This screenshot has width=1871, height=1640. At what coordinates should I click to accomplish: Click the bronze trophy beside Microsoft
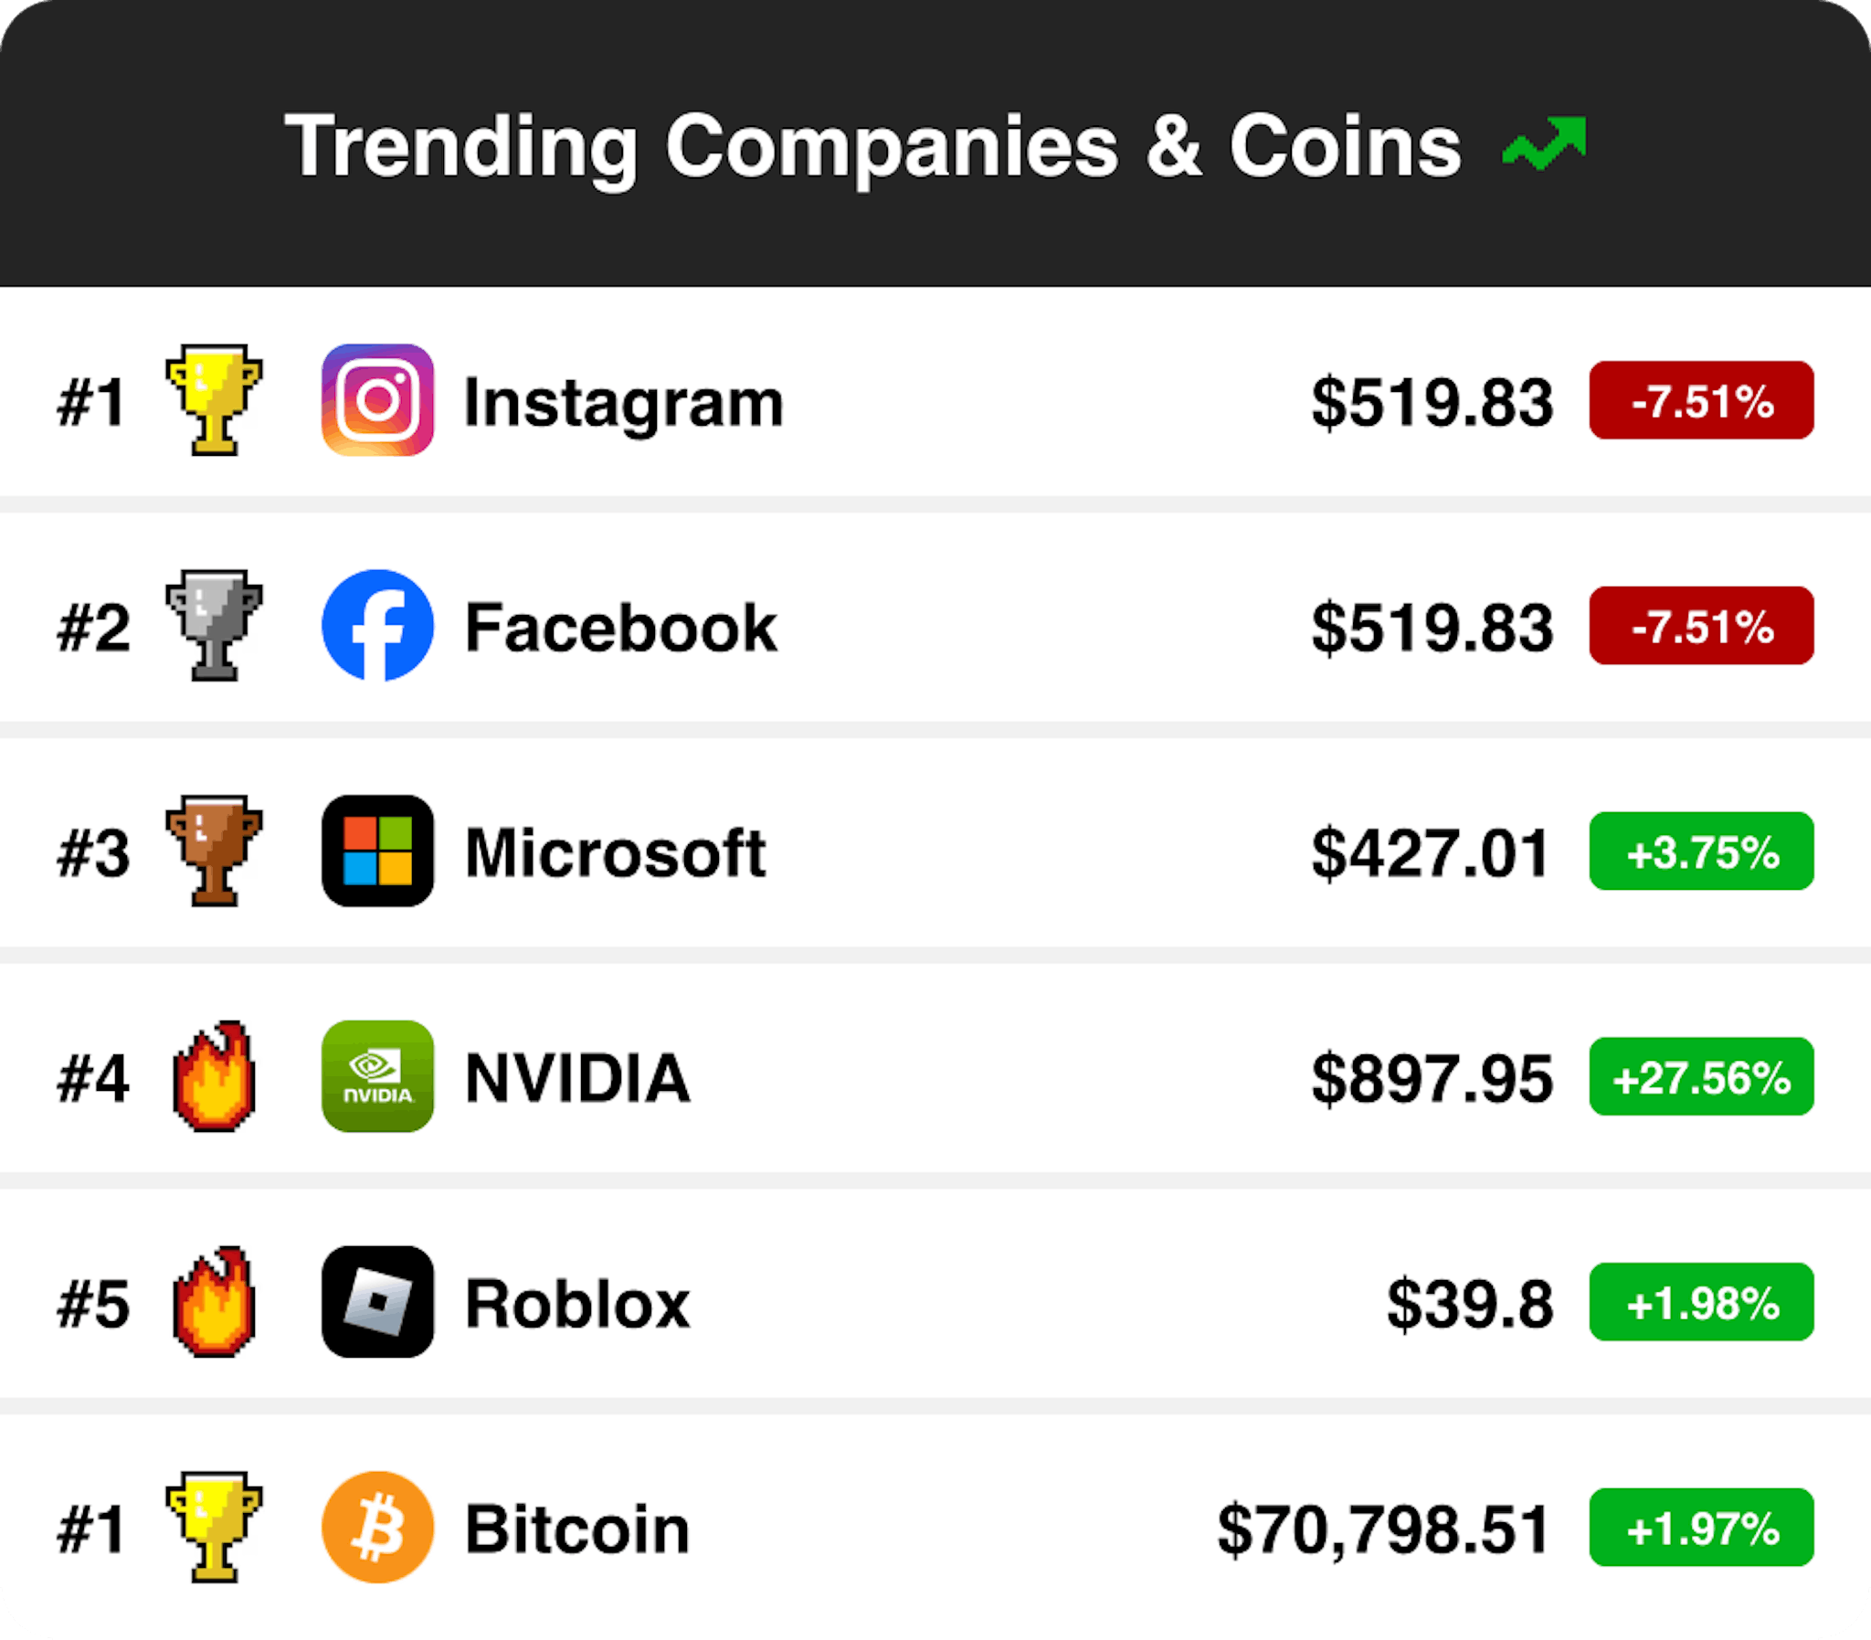click(214, 852)
